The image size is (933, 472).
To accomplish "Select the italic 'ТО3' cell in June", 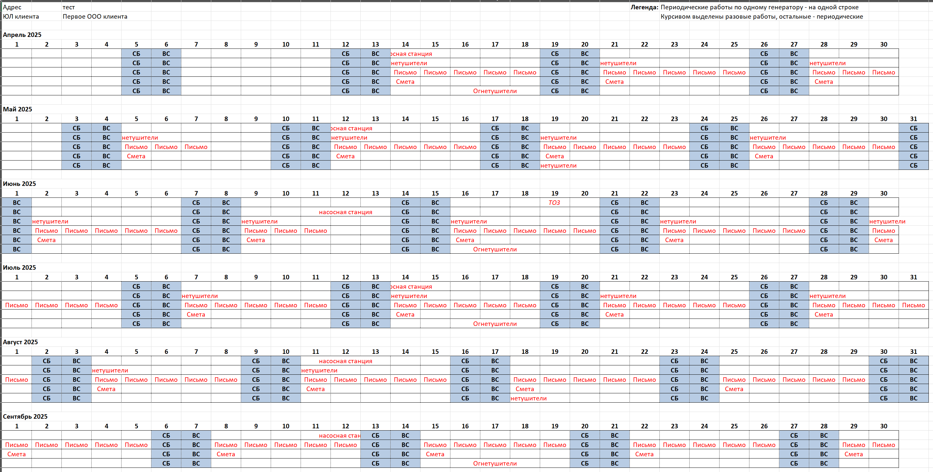I will pos(555,203).
